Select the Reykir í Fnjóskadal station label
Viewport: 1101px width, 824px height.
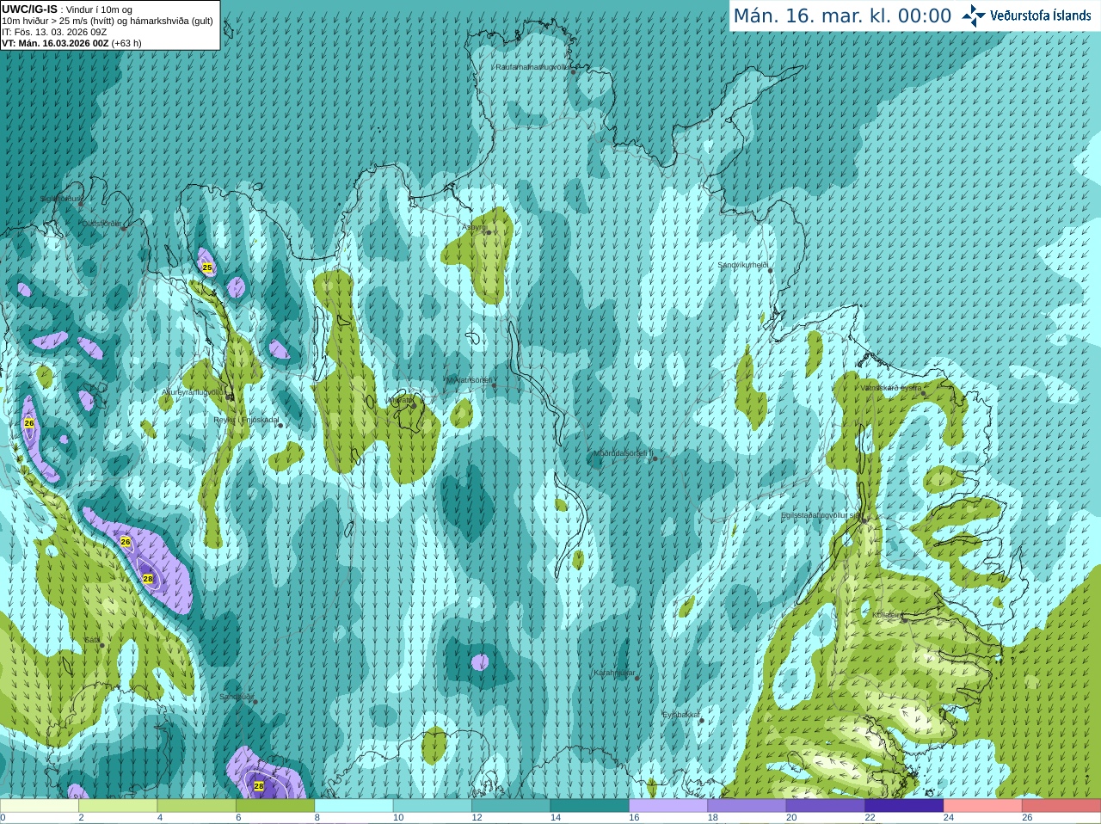pyautogui.click(x=246, y=421)
